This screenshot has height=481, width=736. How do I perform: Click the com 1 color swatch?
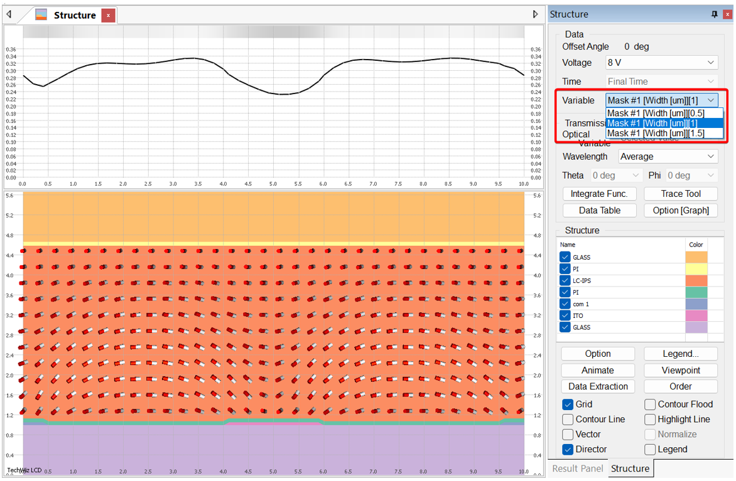[x=696, y=304]
